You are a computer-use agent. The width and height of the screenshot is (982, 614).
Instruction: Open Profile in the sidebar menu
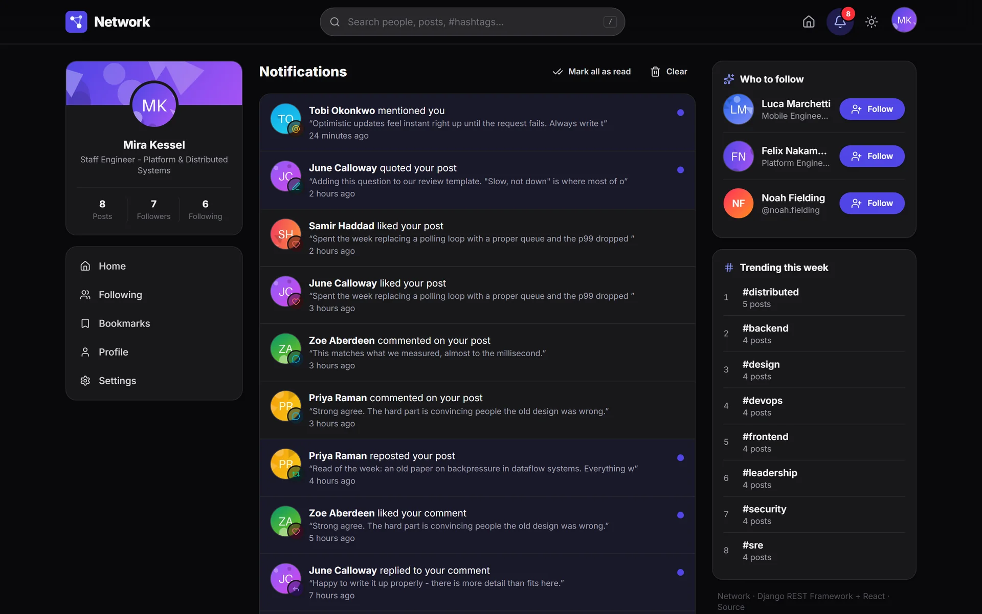[x=154, y=352]
